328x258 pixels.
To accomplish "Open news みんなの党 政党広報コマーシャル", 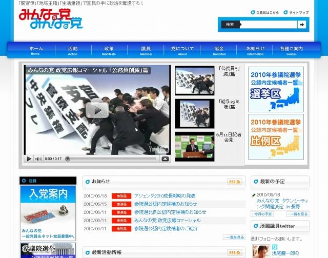I will click(x=168, y=221).
